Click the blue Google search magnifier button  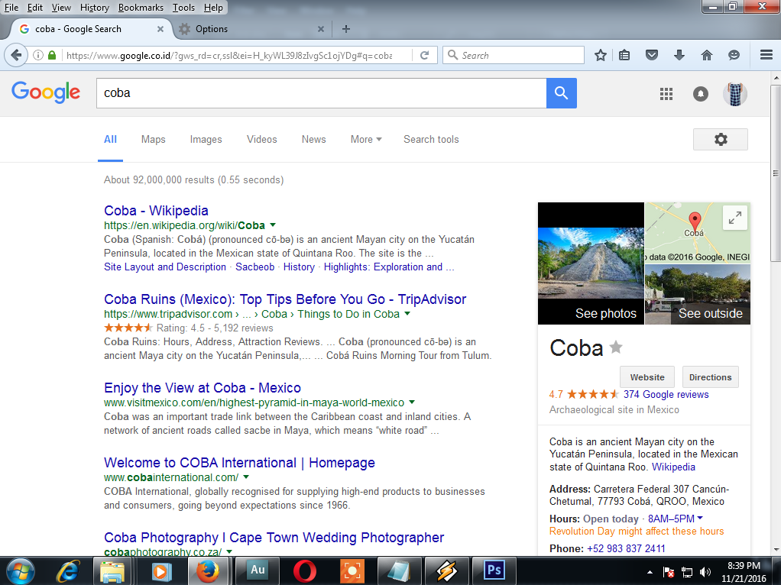coord(562,93)
